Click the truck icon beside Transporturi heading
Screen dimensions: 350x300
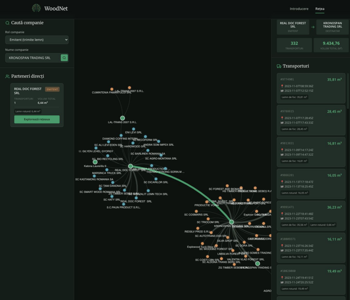279,66
